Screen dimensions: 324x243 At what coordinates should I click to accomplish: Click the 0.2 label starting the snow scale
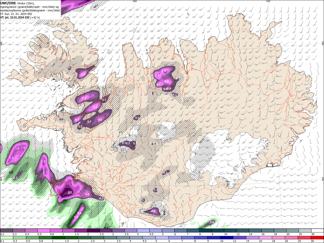point(2,234)
